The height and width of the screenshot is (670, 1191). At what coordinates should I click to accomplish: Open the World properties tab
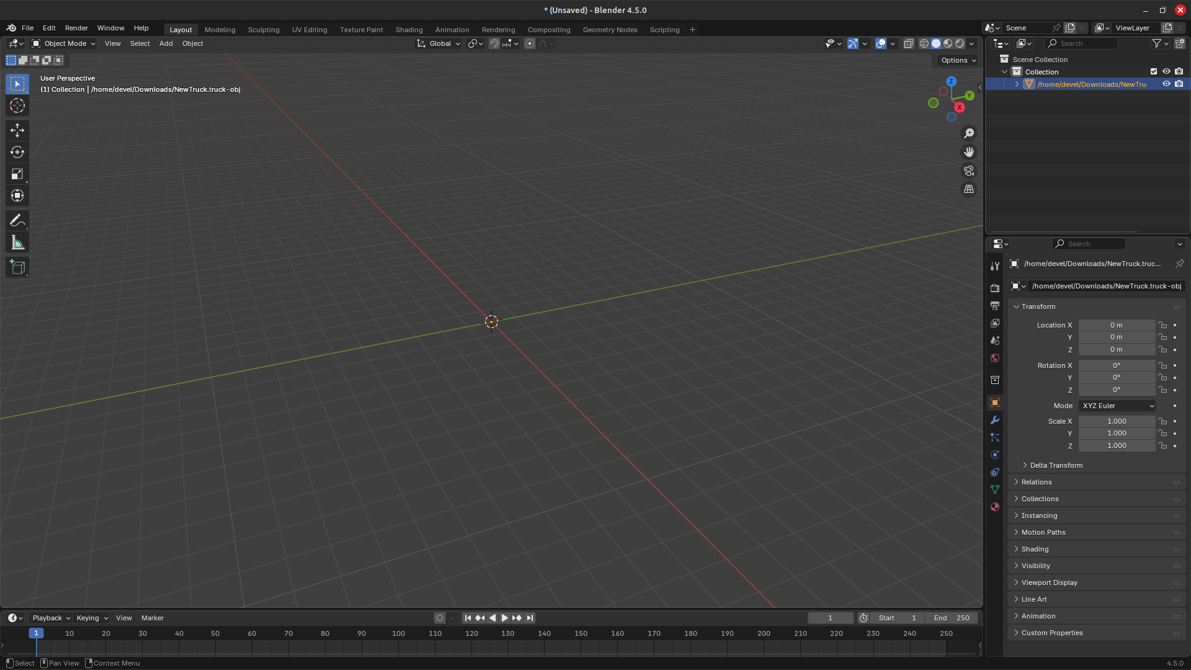995,358
